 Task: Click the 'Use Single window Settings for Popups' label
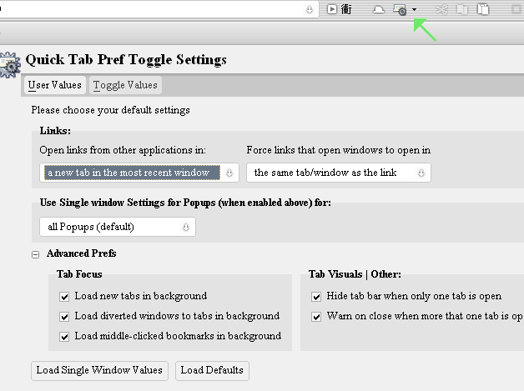pyautogui.click(x=185, y=203)
